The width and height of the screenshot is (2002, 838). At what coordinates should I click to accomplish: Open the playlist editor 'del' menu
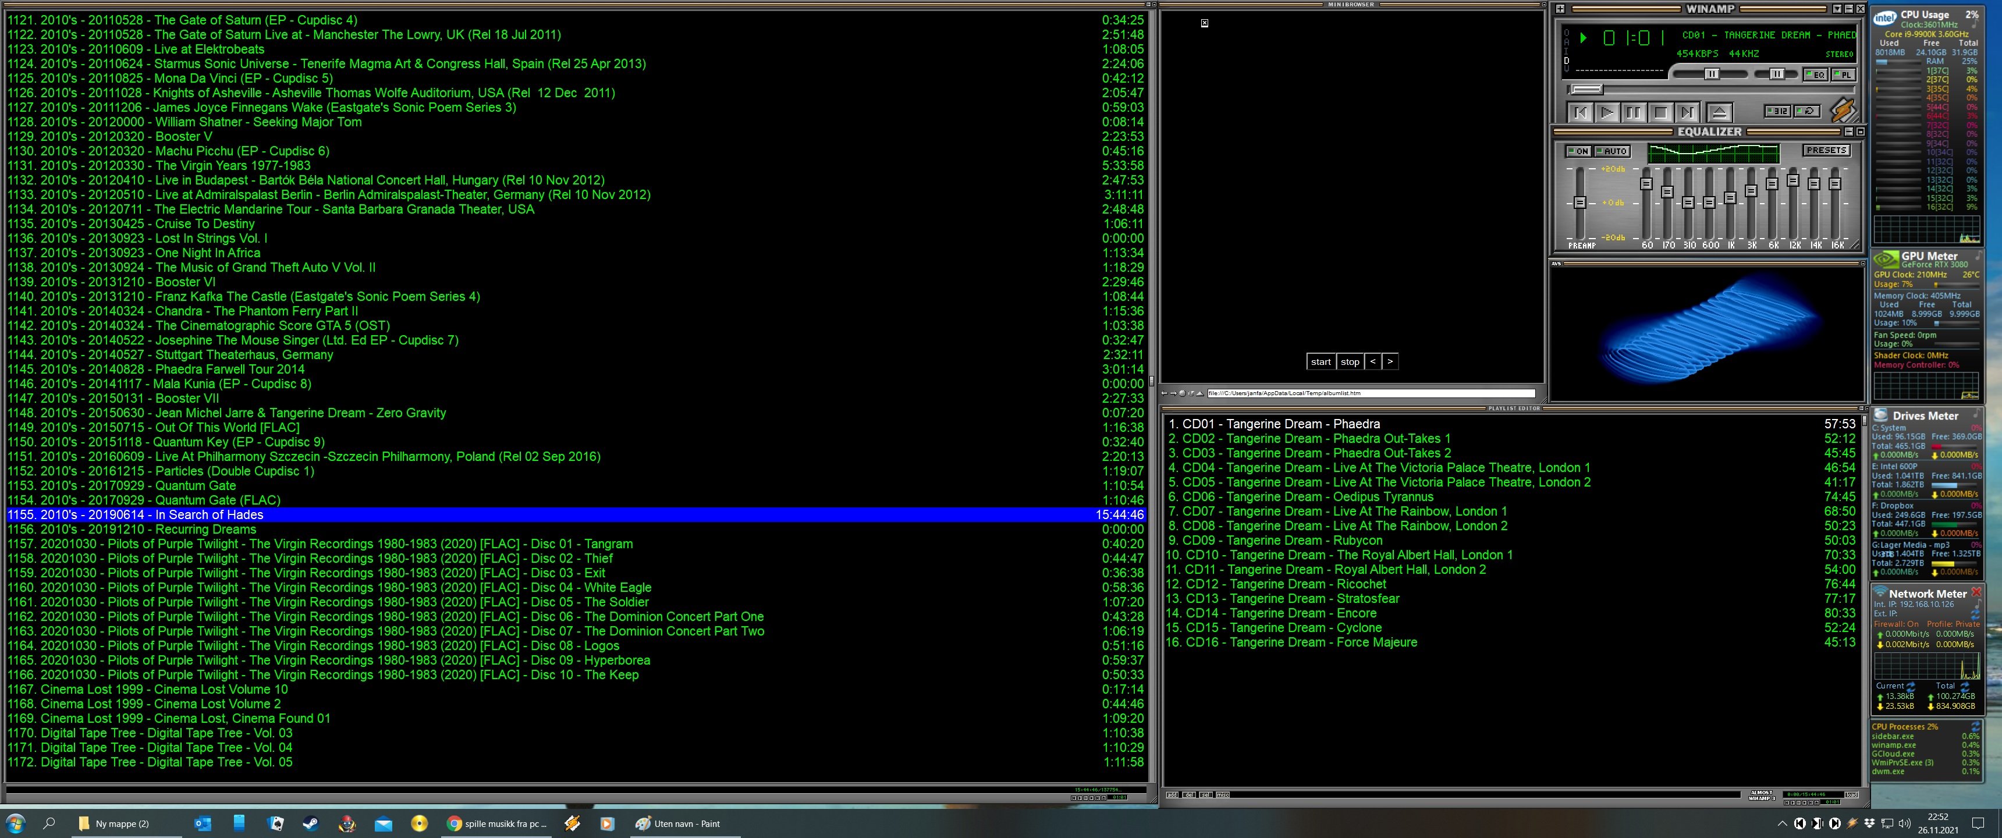coord(1189,794)
